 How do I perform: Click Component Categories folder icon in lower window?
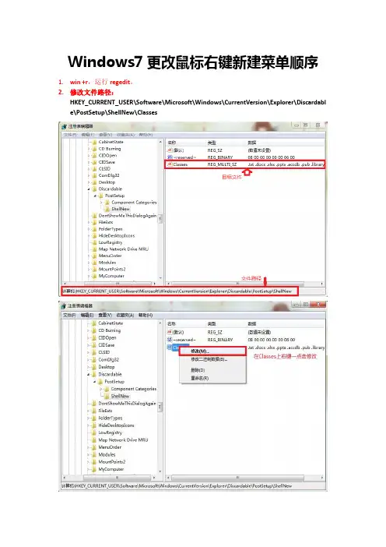[107, 389]
